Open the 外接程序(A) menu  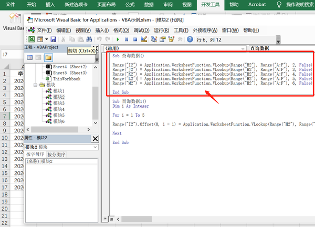(x=205, y=30)
